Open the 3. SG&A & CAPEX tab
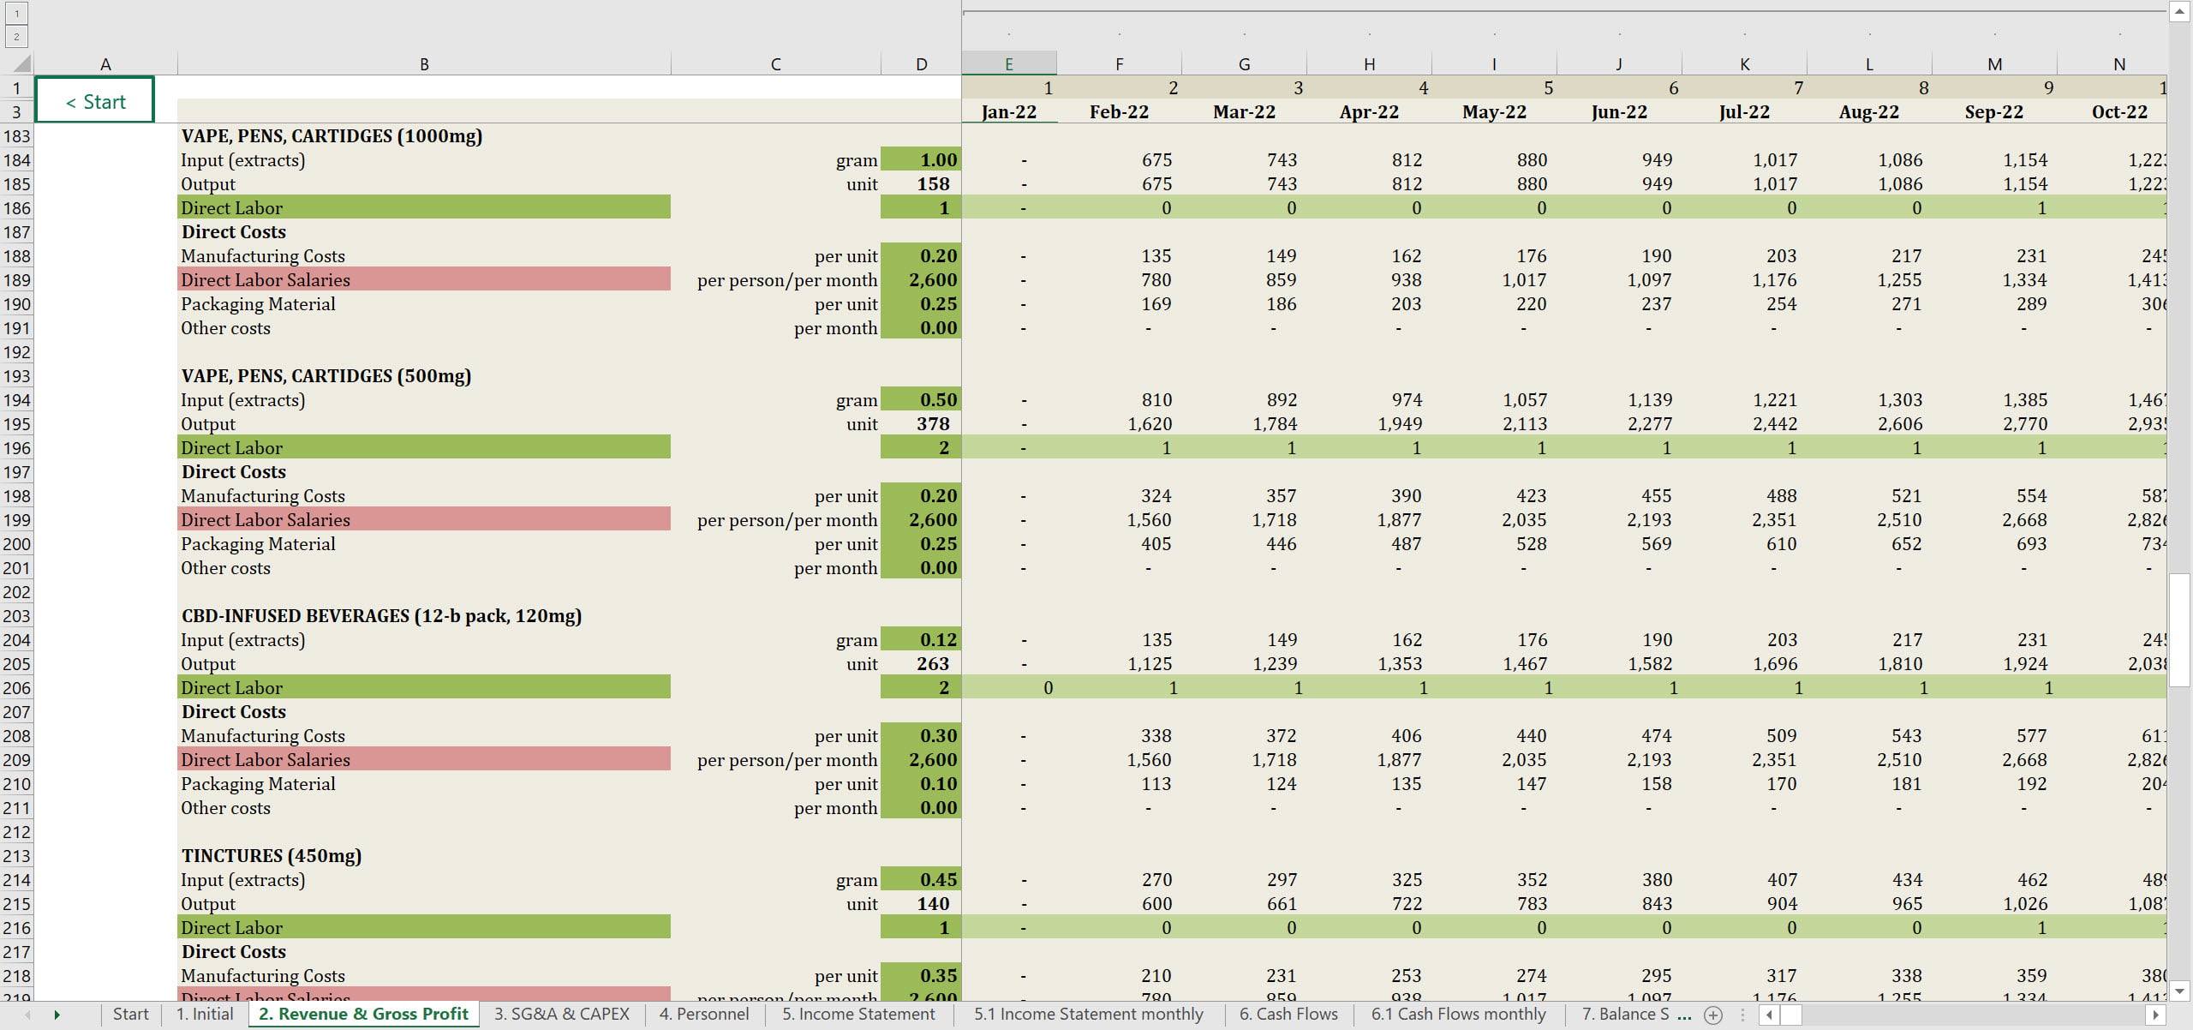The width and height of the screenshot is (2193, 1030). pyautogui.click(x=561, y=1015)
